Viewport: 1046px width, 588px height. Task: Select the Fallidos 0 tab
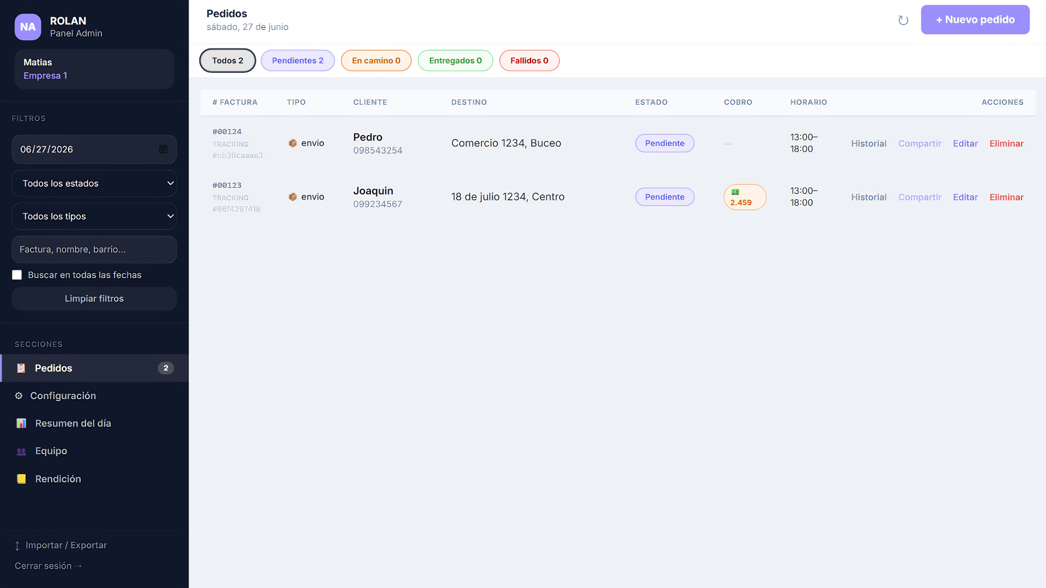point(530,60)
